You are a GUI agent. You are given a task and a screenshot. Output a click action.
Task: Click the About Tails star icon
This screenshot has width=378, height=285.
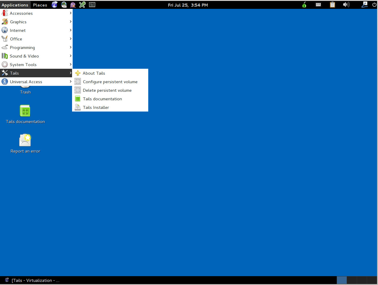[x=78, y=73]
